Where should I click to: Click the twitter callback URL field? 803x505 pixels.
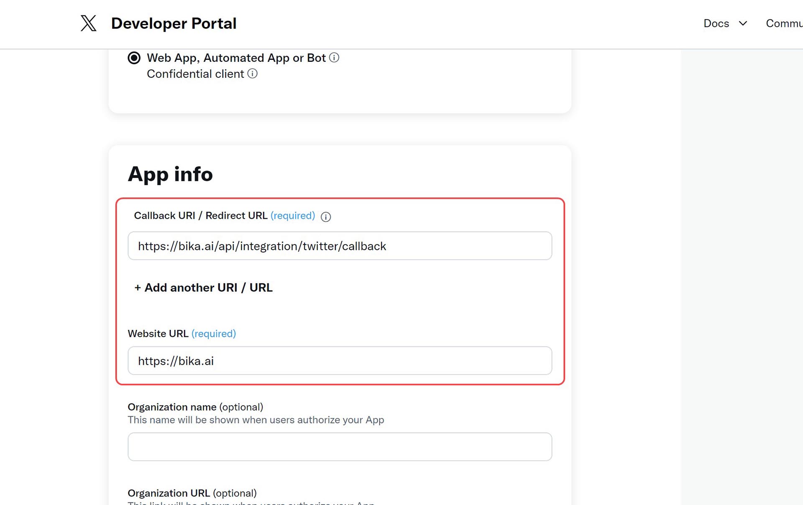[340, 245]
